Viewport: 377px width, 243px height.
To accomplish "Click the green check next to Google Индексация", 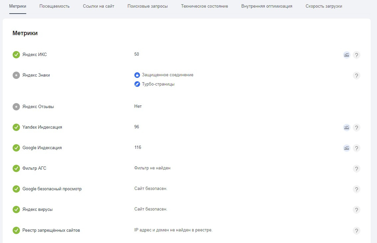I will (x=16, y=148).
